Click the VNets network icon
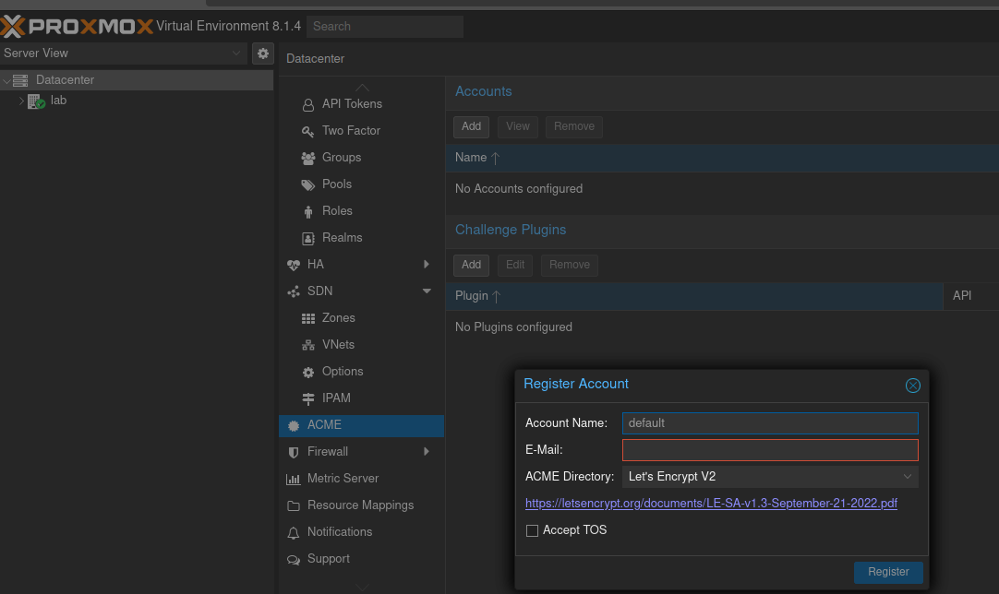The image size is (999, 594). click(x=308, y=345)
